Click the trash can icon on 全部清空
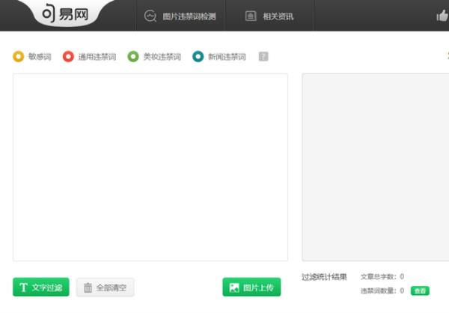 [88, 288]
